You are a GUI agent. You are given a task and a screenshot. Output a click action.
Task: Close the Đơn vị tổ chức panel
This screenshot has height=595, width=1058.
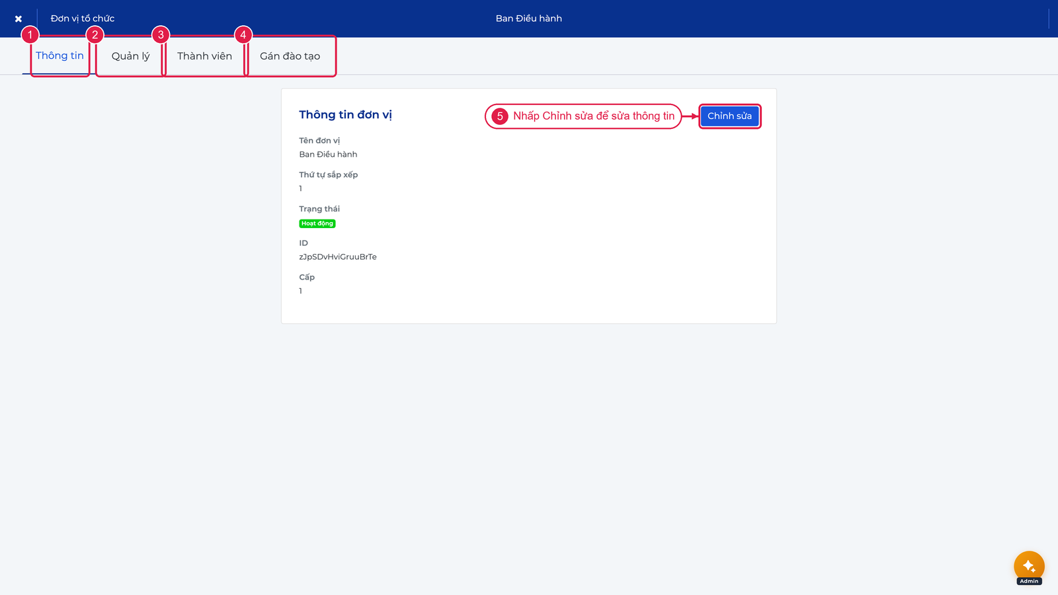tap(19, 19)
